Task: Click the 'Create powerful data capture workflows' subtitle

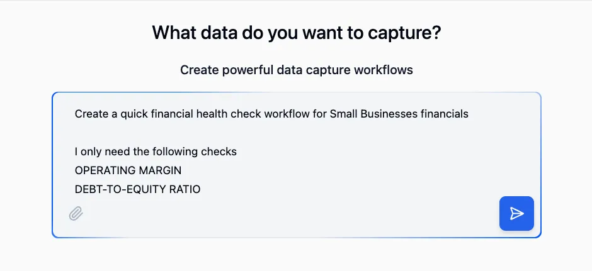Action: click(x=296, y=70)
